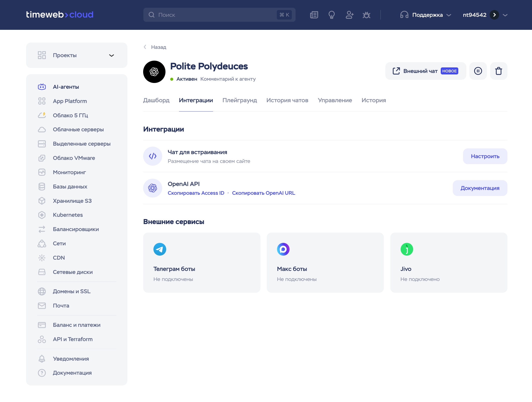Click the round arrow next to nt94542
The width and height of the screenshot is (532, 402).
[x=494, y=15]
